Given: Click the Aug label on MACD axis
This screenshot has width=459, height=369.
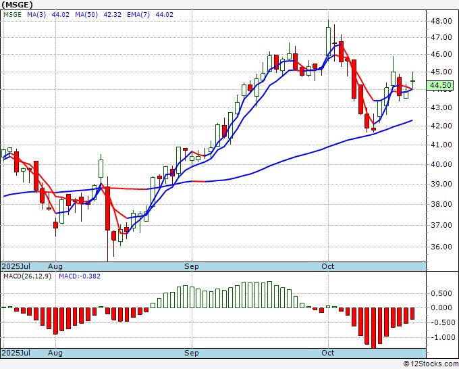Looking at the screenshot, I should 55,353.
